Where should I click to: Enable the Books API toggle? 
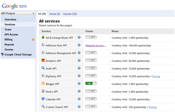91,91
